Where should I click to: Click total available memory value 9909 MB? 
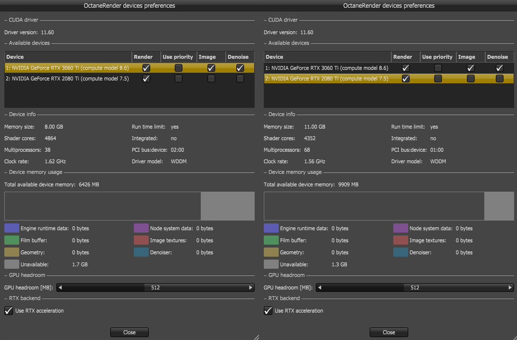[348, 184]
